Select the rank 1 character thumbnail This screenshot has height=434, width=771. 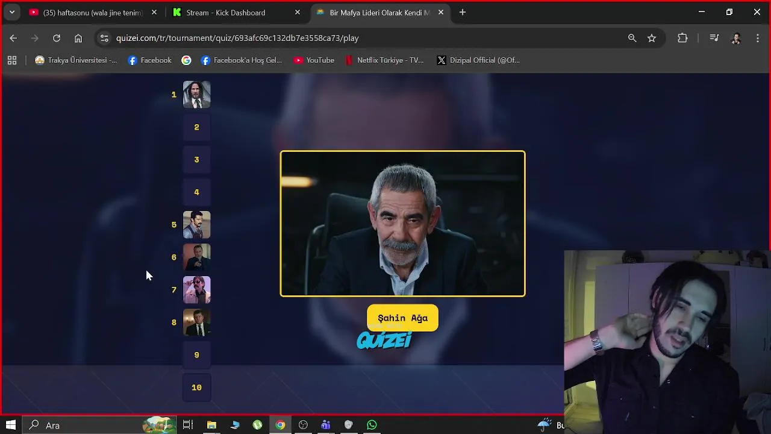[197, 95]
